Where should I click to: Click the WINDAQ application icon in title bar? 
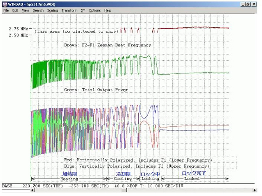[x=5, y=4]
